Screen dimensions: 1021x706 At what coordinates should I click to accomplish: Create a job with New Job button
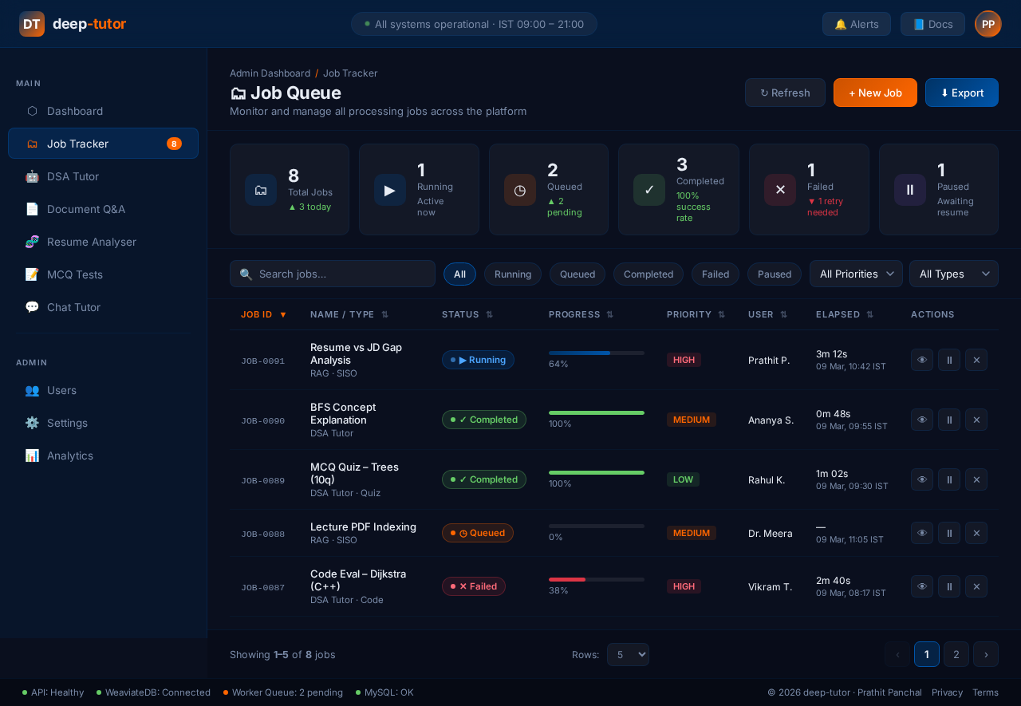(x=875, y=93)
